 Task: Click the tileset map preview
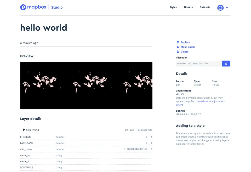86,85
